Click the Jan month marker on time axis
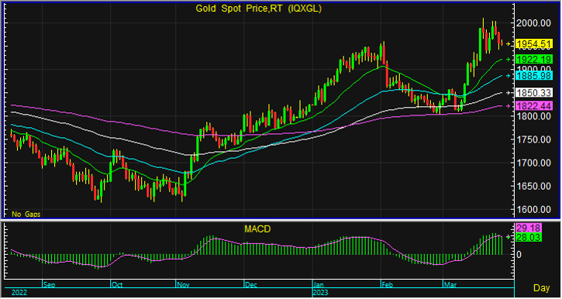562x299 pixels. click(x=319, y=285)
